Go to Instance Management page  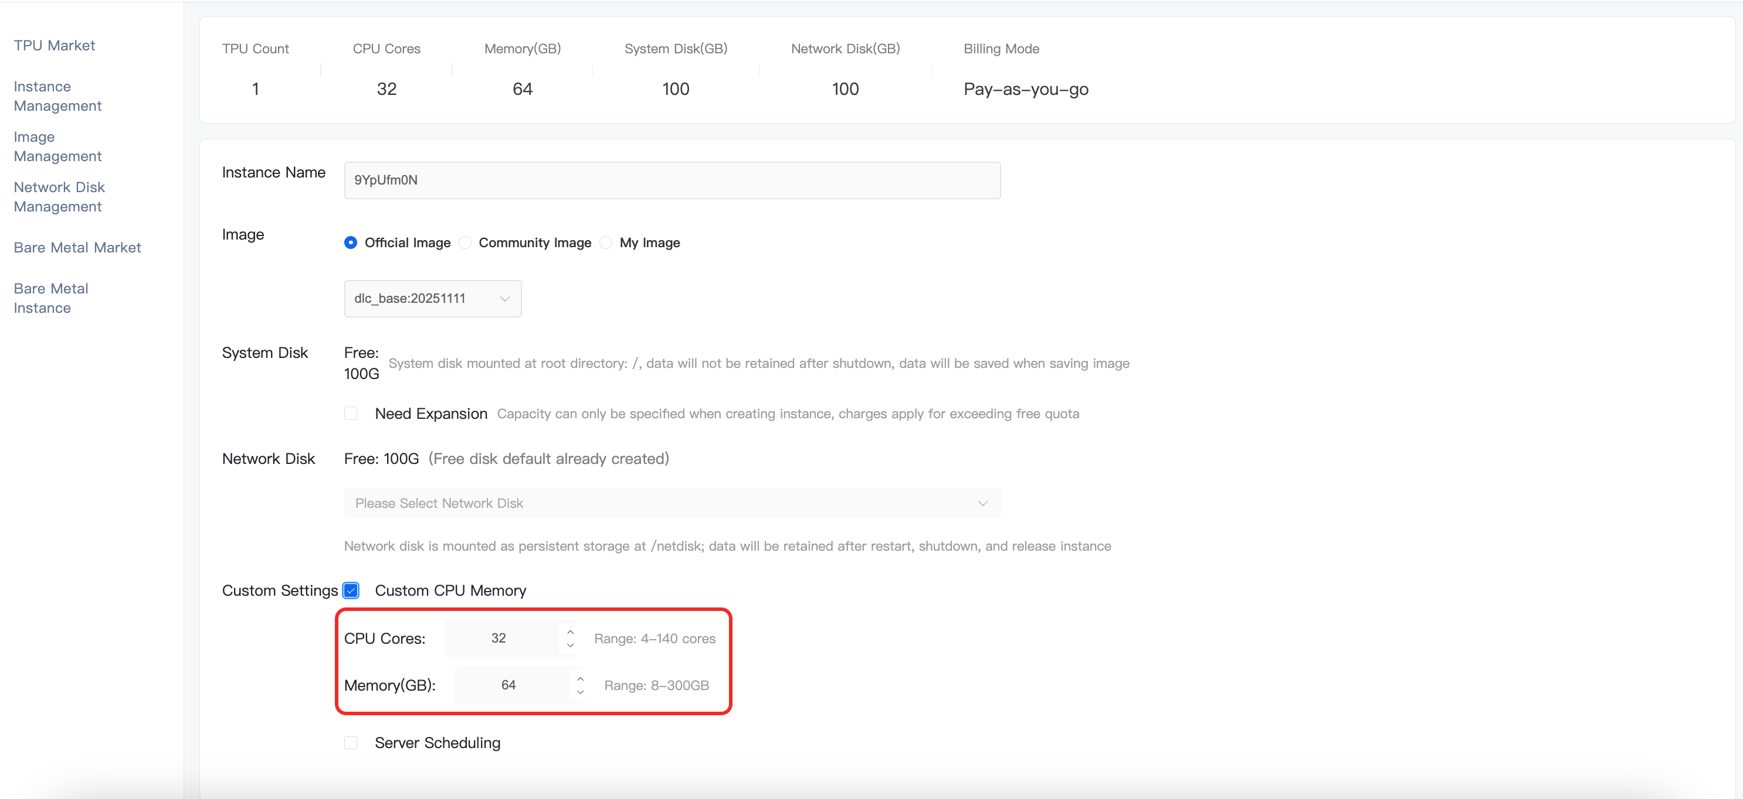pos(57,96)
